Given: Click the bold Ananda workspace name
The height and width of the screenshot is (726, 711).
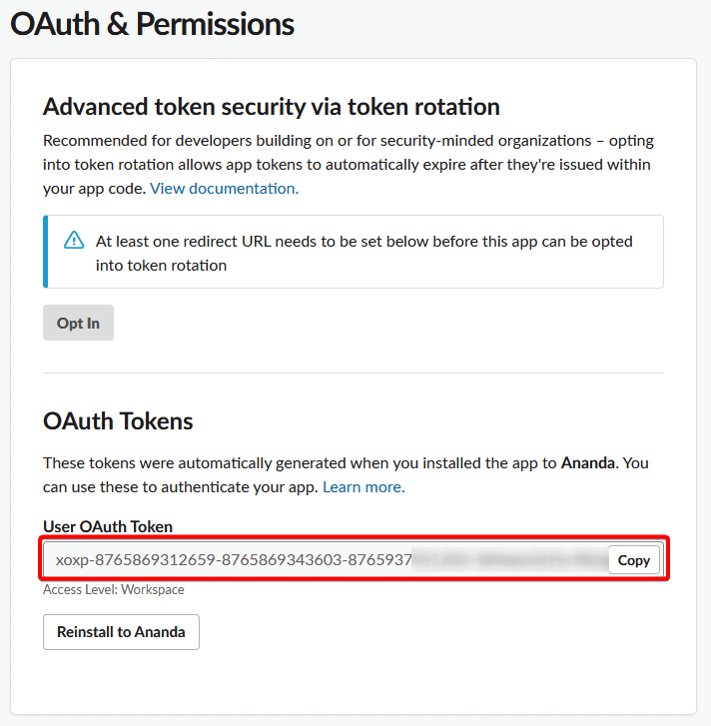Looking at the screenshot, I should click(589, 463).
